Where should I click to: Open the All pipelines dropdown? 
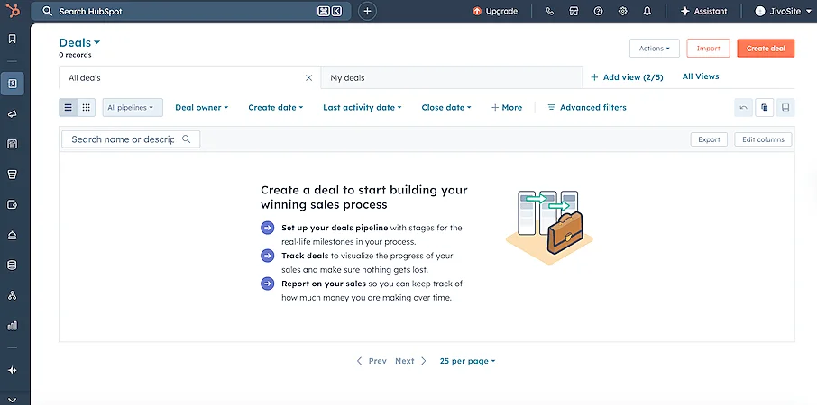(x=133, y=108)
